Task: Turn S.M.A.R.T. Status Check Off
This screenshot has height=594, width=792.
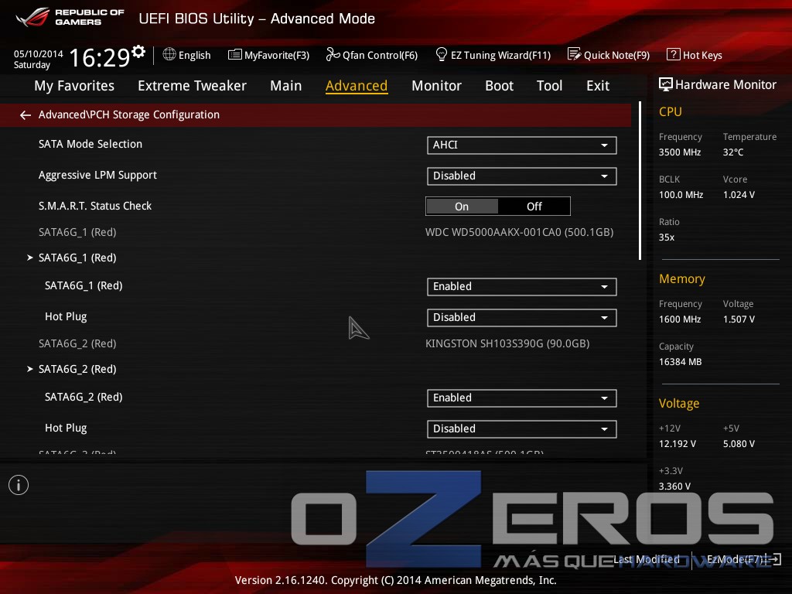Action: (x=534, y=207)
